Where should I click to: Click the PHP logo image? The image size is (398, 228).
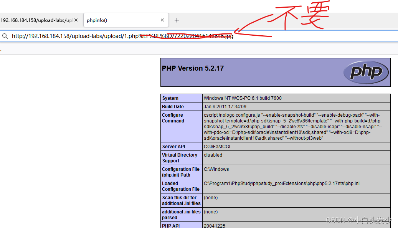point(366,73)
